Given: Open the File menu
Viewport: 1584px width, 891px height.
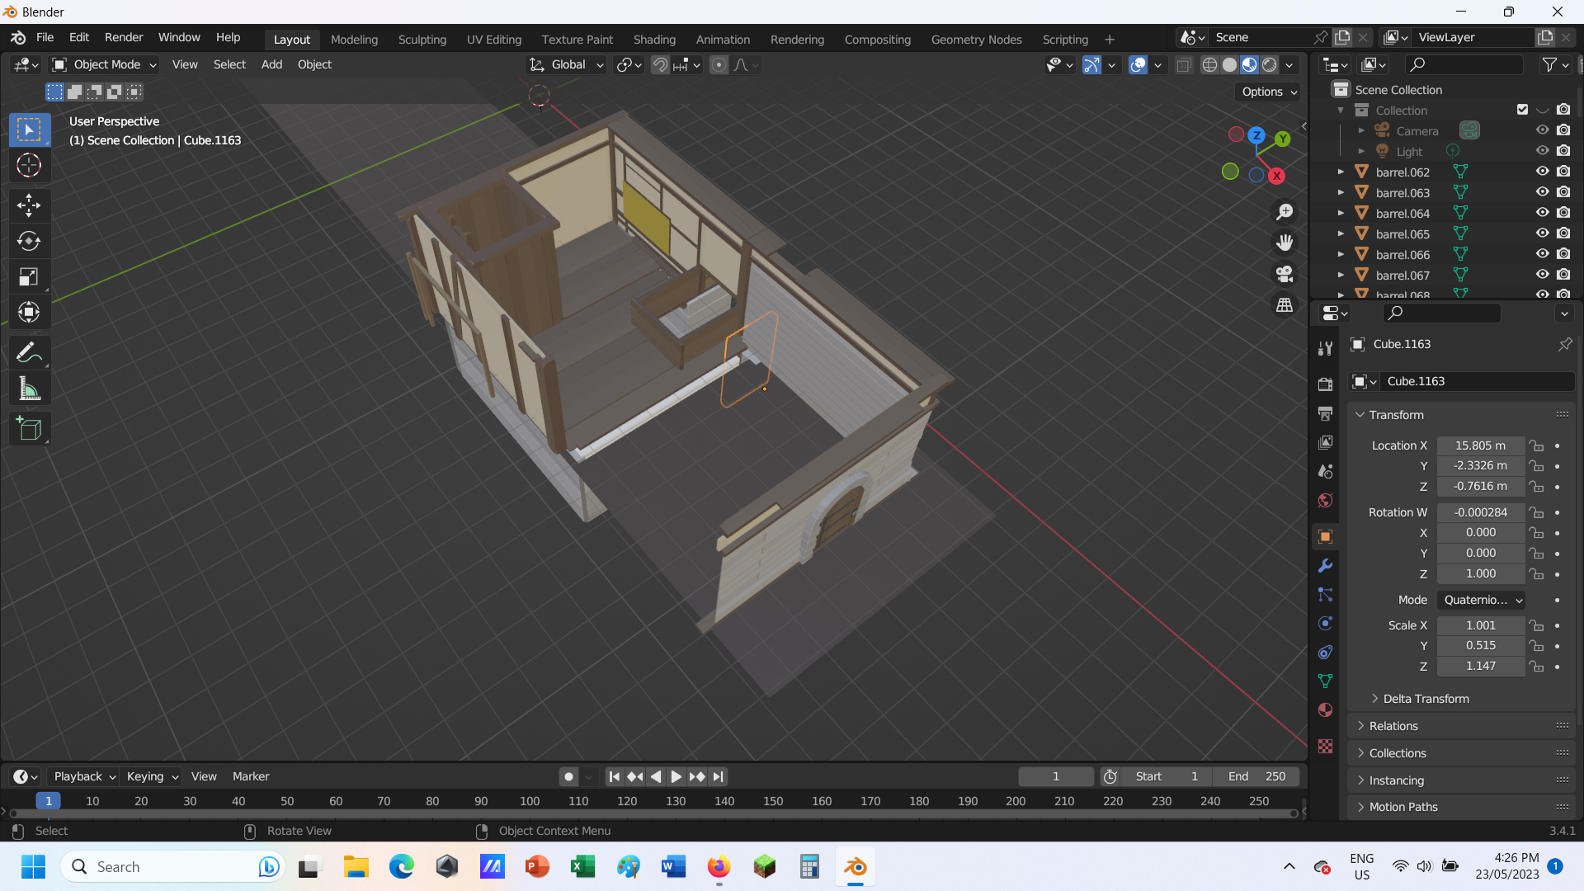Looking at the screenshot, I should (45, 37).
